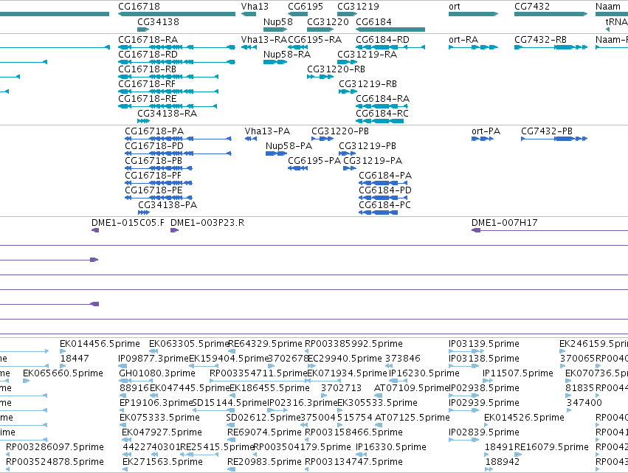This screenshot has width=628, height=473.
Task: Click the EK014456.5prime EST label
Action: coord(100,344)
